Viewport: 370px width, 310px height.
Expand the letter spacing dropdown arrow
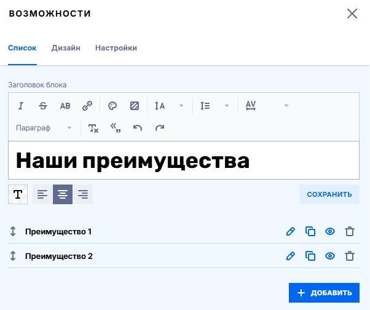[286, 106]
